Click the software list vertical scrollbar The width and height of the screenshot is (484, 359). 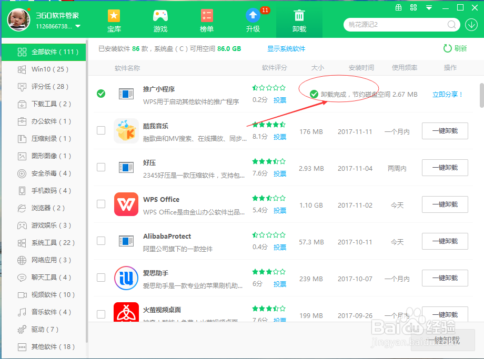point(482,95)
